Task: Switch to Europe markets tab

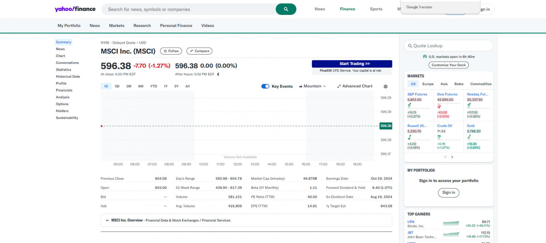Action: pos(428,84)
